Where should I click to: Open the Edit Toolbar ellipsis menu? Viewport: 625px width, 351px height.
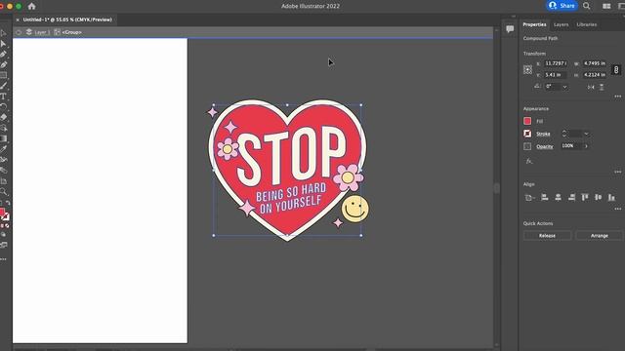3,259
